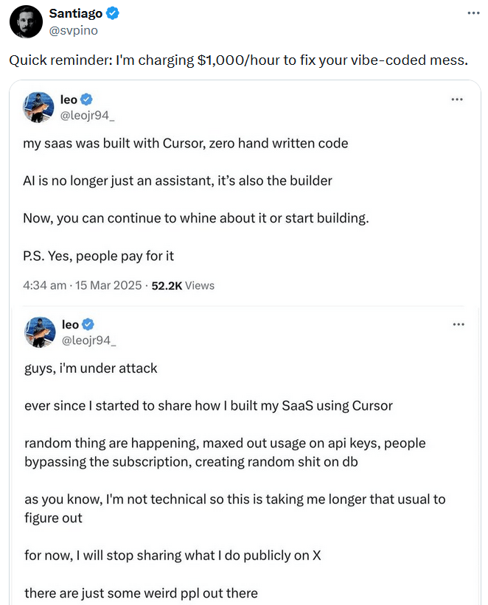Click Santiago's display name
Screen dimensions: 488x605
coord(77,13)
